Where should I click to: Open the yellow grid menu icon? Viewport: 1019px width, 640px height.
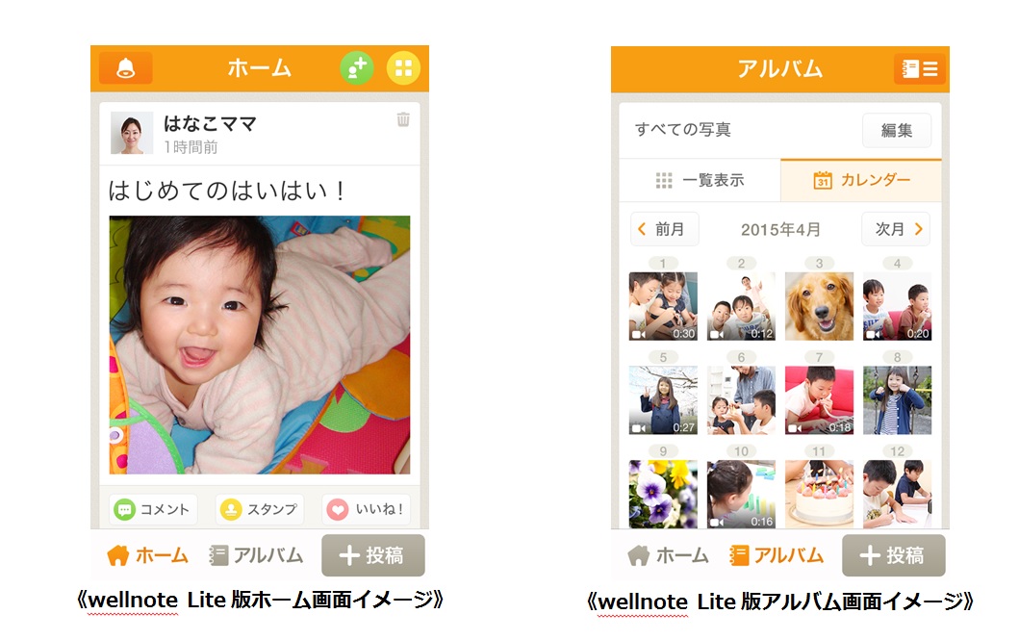403,67
